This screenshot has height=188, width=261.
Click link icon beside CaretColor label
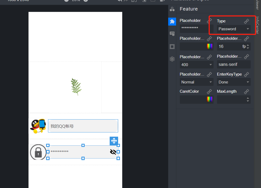point(209,91)
